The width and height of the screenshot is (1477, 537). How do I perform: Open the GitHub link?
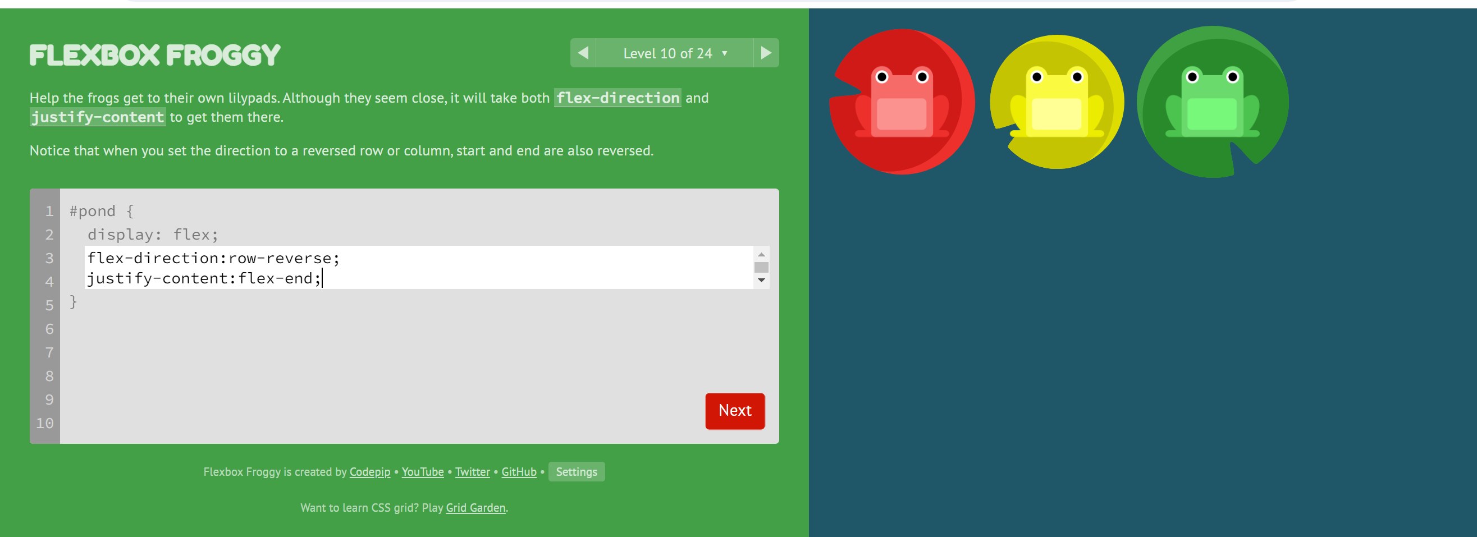click(x=518, y=471)
